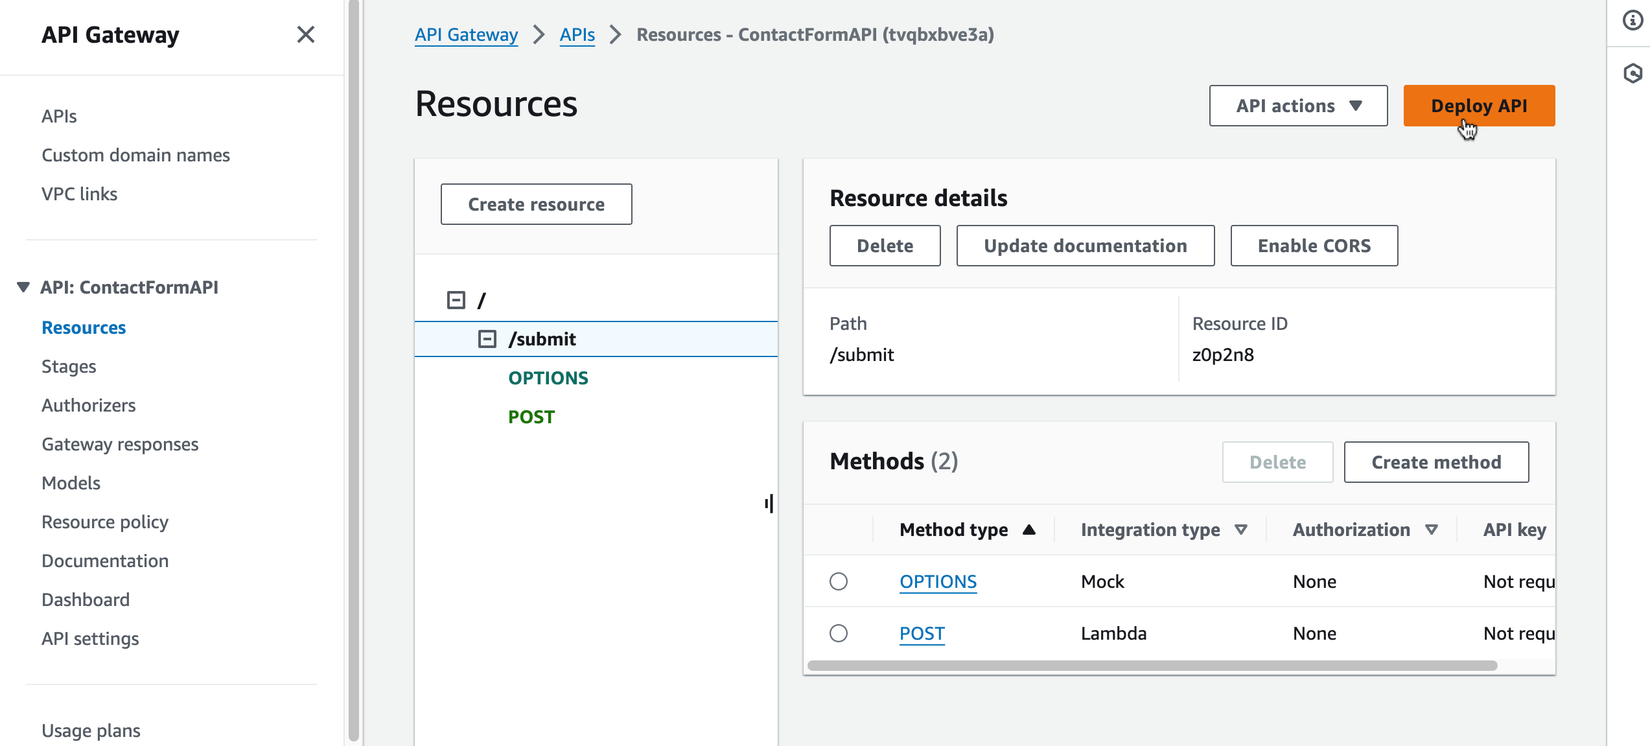This screenshot has height=746, width=1650.
Task: Select the OPTIONS method radio button
Action: point(839,581)
